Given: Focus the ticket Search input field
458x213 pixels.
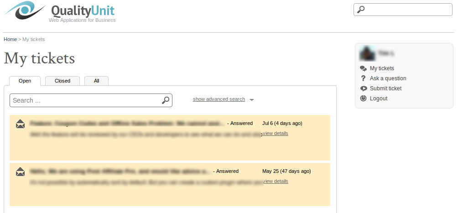Looking at the screenshot, I should coord(91,100).
